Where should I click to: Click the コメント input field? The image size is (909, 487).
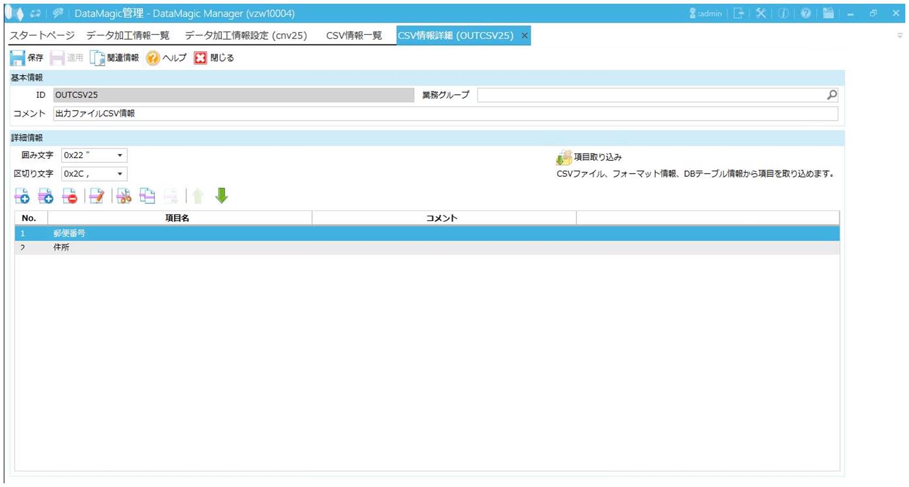point(445,114)
